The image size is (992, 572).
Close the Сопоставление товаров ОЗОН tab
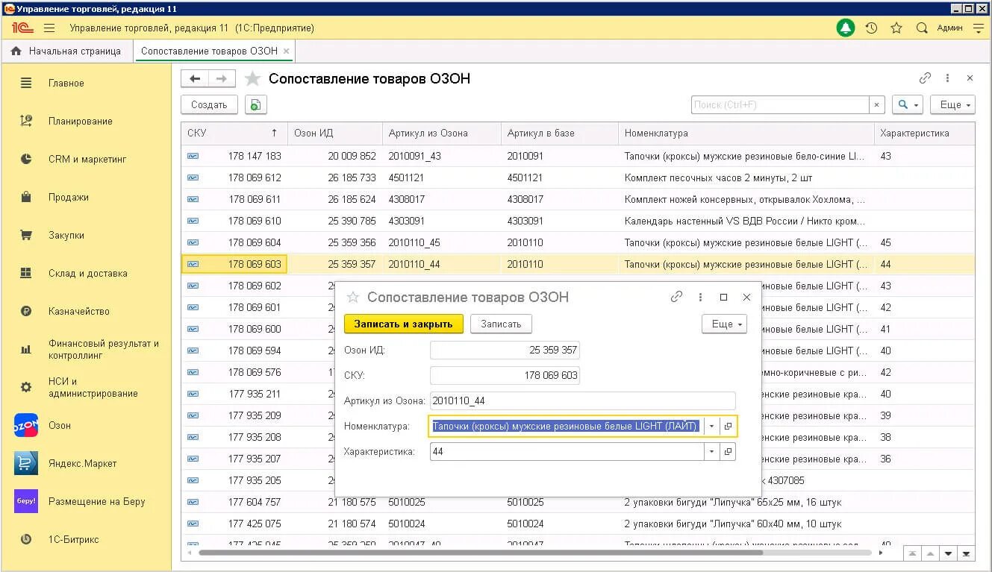coord(287,51)
